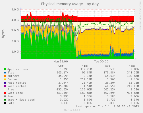Viewport: 143px width, 113px height.
Task: Click the 'Used + Swap used' legend label
Action: [x=21, y=100]
